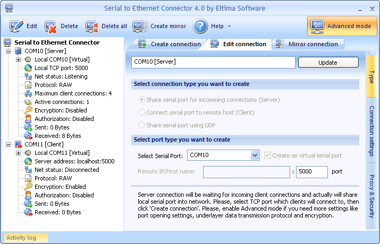The width and height of the screenshot is (380, 244).
Task: Open the Help dropdown arrow
Action: pyautogui.click(x=229, y=26)
